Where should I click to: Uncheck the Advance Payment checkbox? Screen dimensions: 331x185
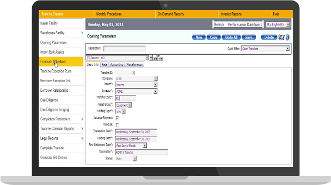[118, 118]
